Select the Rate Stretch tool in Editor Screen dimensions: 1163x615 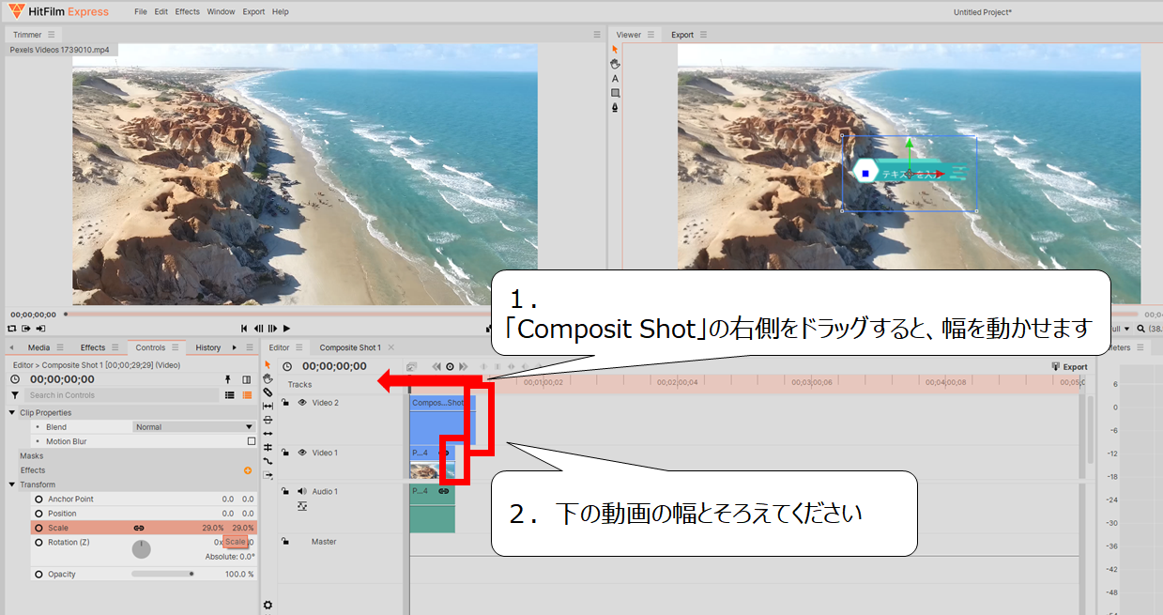coord(268,461)
